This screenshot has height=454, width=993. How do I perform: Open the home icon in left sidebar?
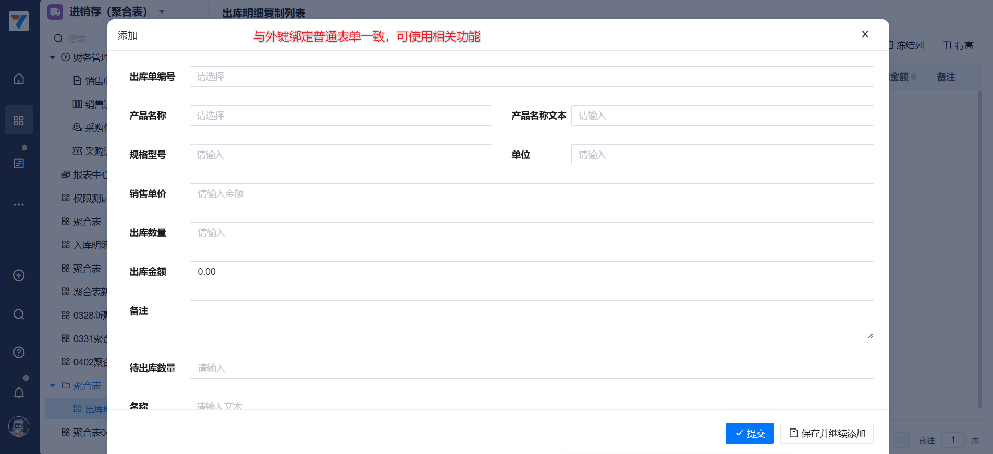pyautogui.click(x=19, y=79)
